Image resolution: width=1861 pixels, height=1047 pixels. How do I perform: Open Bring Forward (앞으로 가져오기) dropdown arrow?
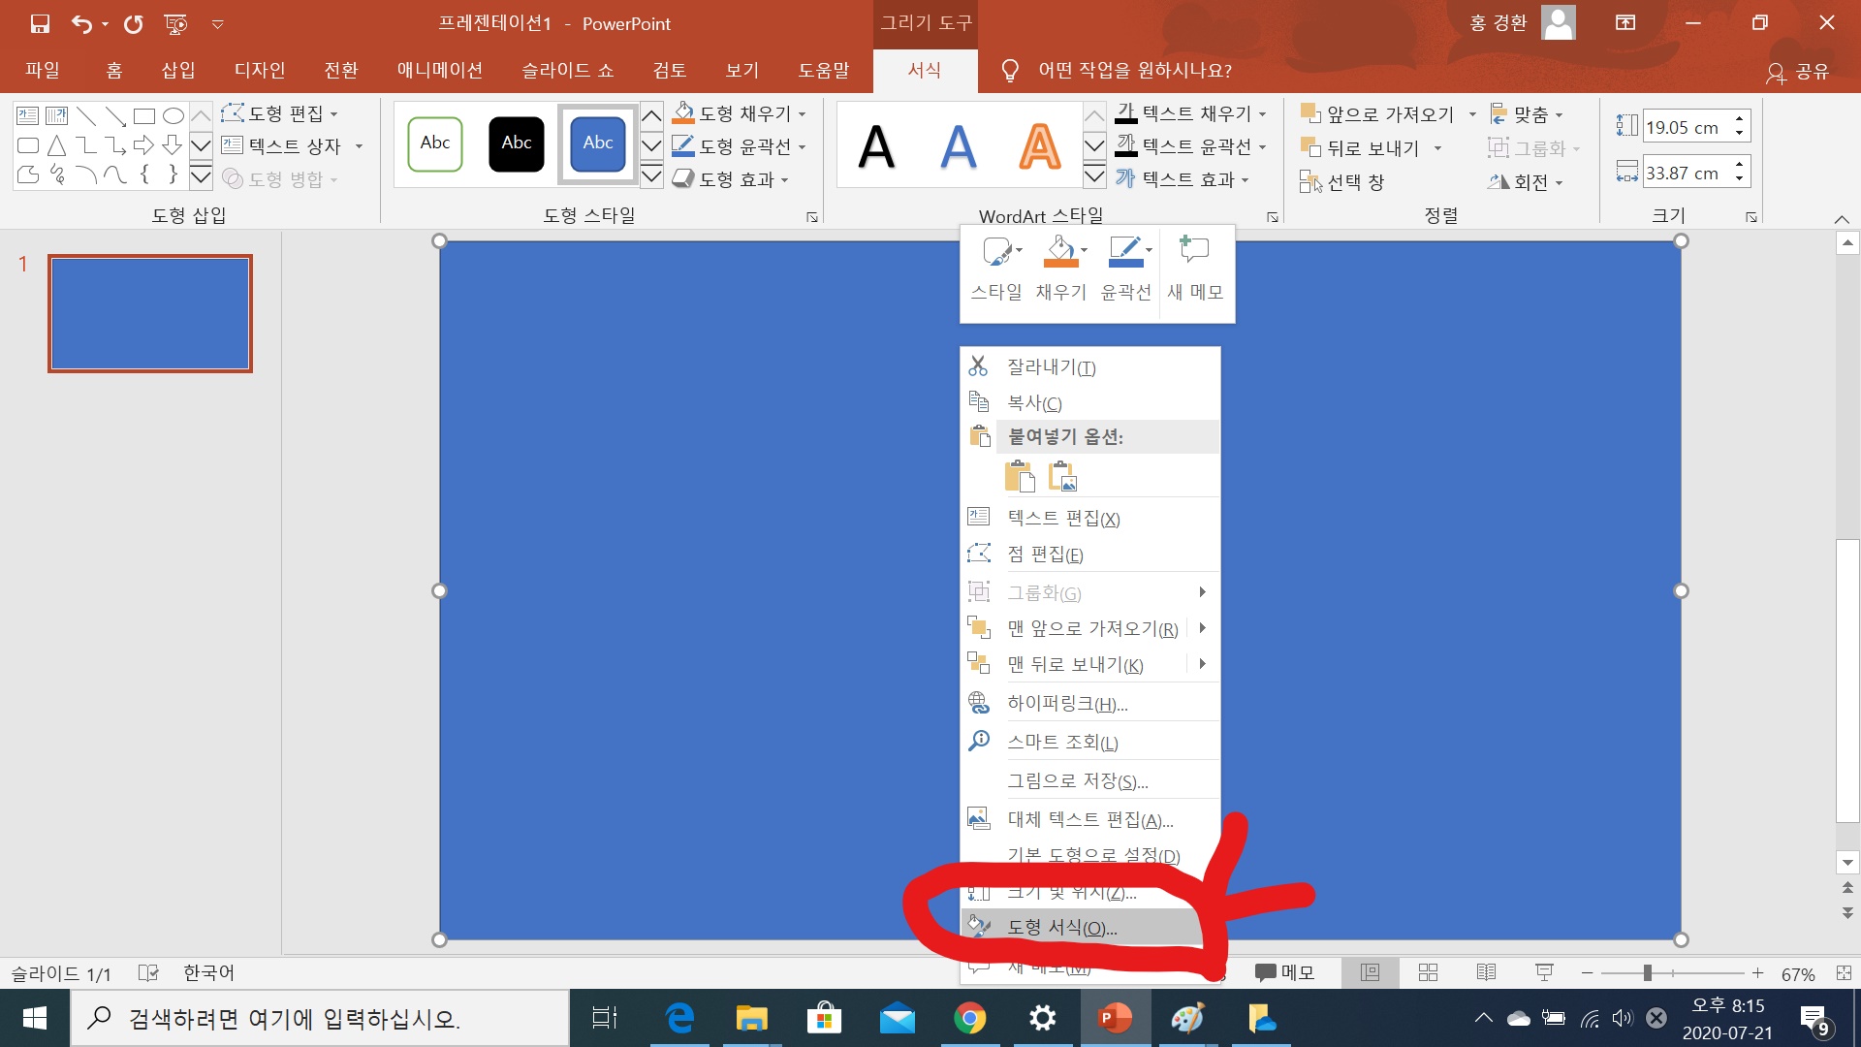tap(1472, 114)
